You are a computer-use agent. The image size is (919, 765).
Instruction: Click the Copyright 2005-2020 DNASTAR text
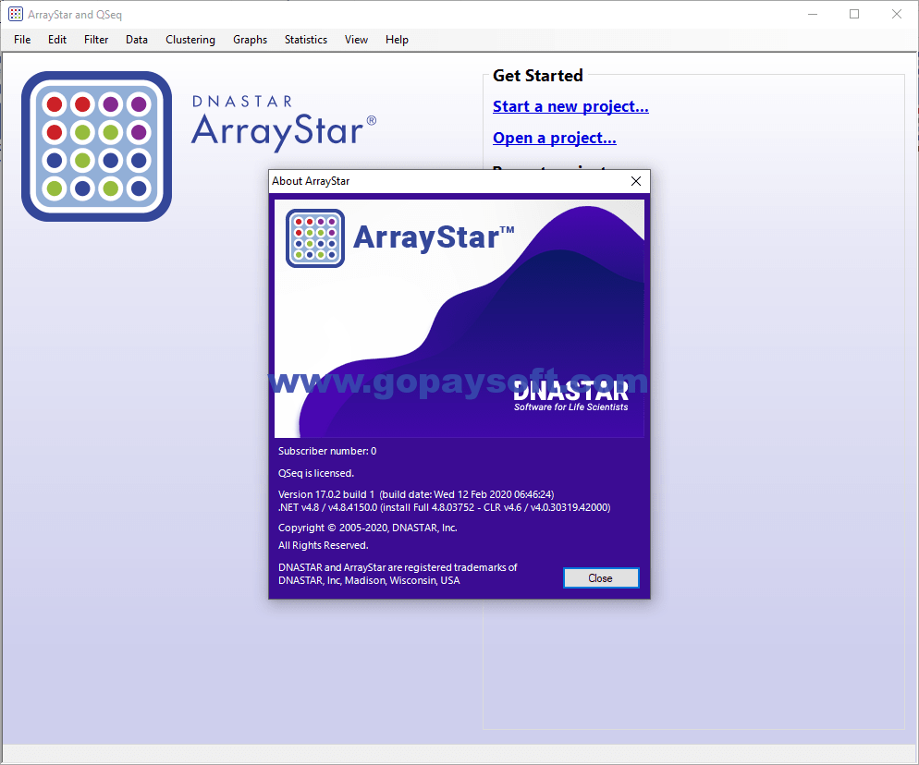click(367, 528)
